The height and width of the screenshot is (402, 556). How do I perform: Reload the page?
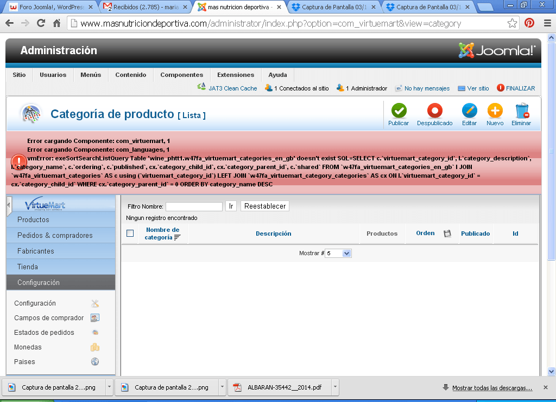coord(41,23)
